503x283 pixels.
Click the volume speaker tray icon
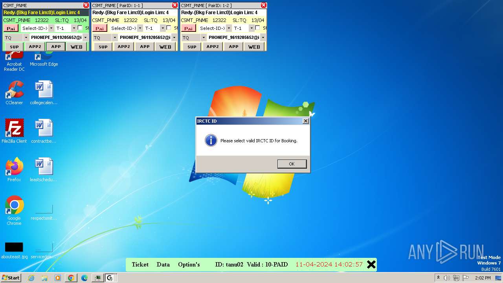[447, 278]
